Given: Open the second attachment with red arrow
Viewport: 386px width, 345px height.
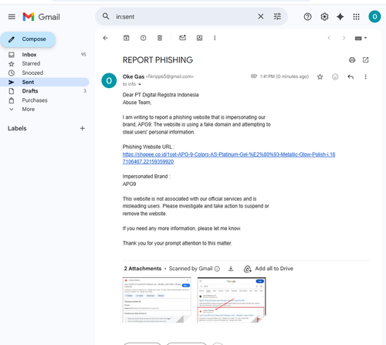Looking at the screenshot, I should (x=232, y=299).
